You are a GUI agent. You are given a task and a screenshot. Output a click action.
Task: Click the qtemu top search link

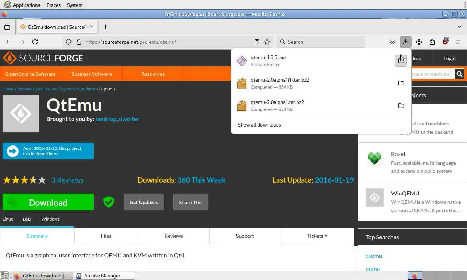374,256
